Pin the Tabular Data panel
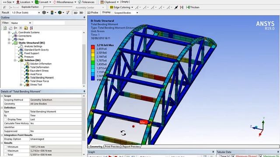The height and width of the screenshot is (157, 280). click(x=278, y=152)
